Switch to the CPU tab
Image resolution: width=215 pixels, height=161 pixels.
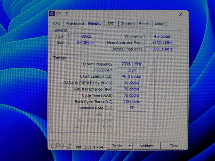click(x=57, y=24)
